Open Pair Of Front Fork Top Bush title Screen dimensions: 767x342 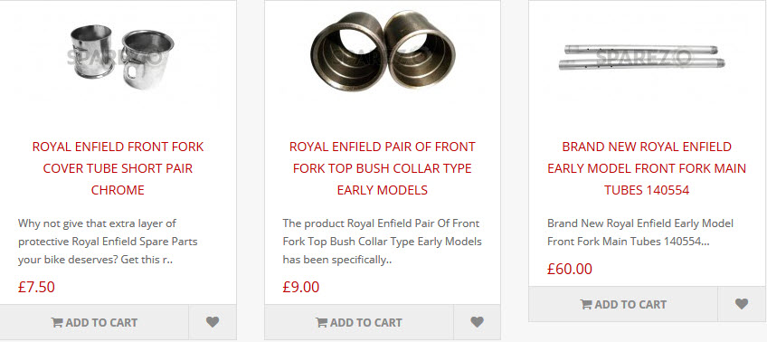pos(382,168)
